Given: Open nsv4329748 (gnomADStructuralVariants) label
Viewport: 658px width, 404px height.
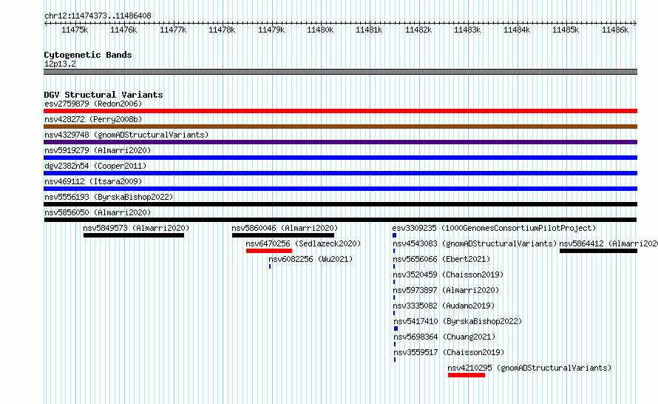Looking at the screenshot, I should tap(126, 135).
